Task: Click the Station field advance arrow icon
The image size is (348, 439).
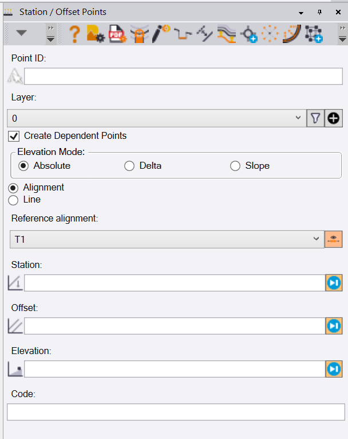Action: pos(334,283)
